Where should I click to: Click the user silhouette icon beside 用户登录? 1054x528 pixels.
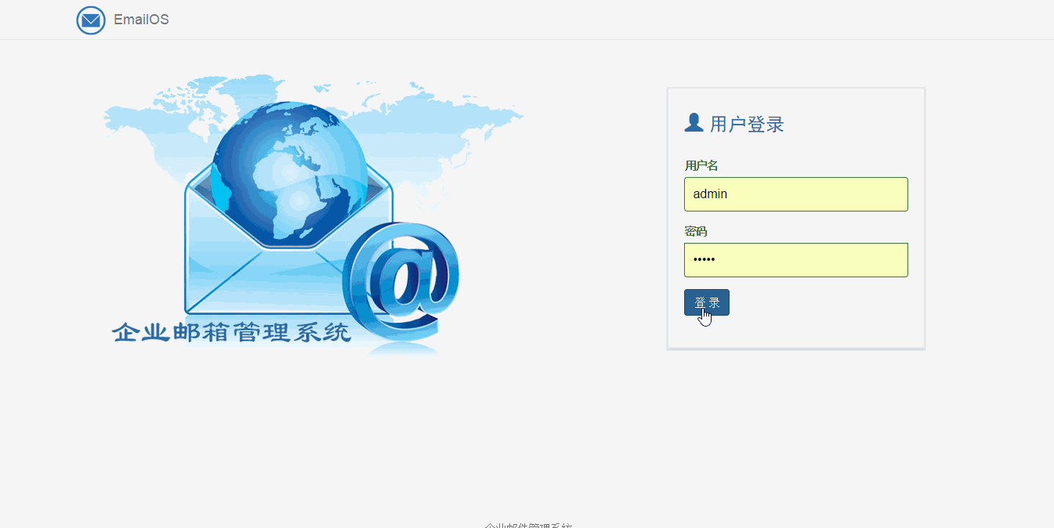694,123
